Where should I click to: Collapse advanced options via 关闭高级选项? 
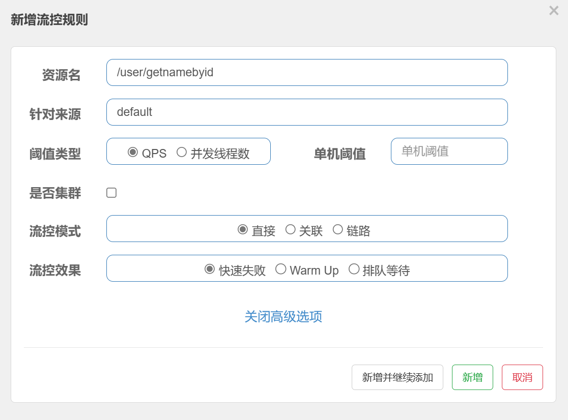(283, 317)
